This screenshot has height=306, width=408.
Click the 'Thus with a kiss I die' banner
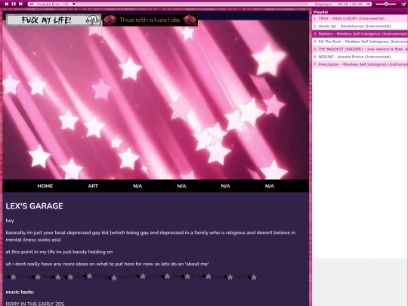pyautogui.click(x=150, y=20)
